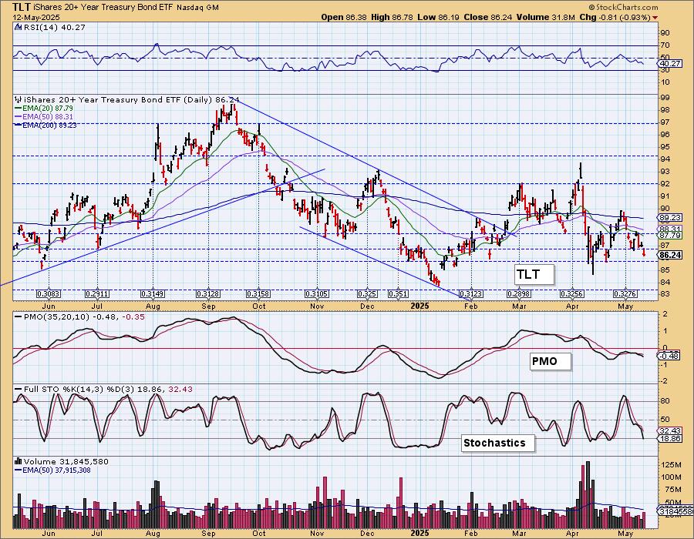Click the 0.2911 dividend label
The height and width of the screenshot is (539, 694).
click(x=97, y=294)
